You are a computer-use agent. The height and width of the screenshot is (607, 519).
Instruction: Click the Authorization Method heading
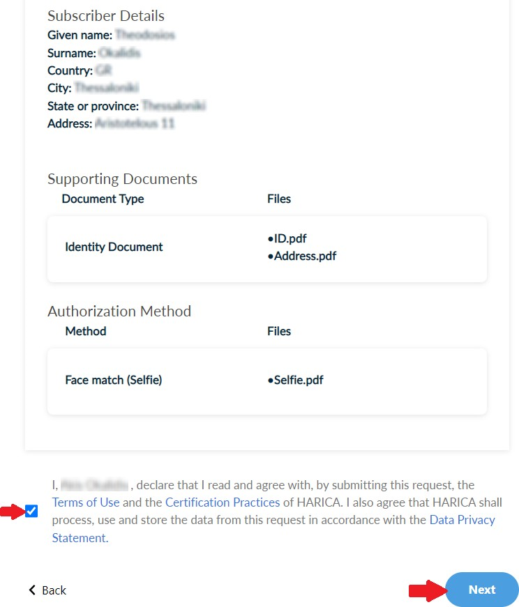[x=119, y=312]
